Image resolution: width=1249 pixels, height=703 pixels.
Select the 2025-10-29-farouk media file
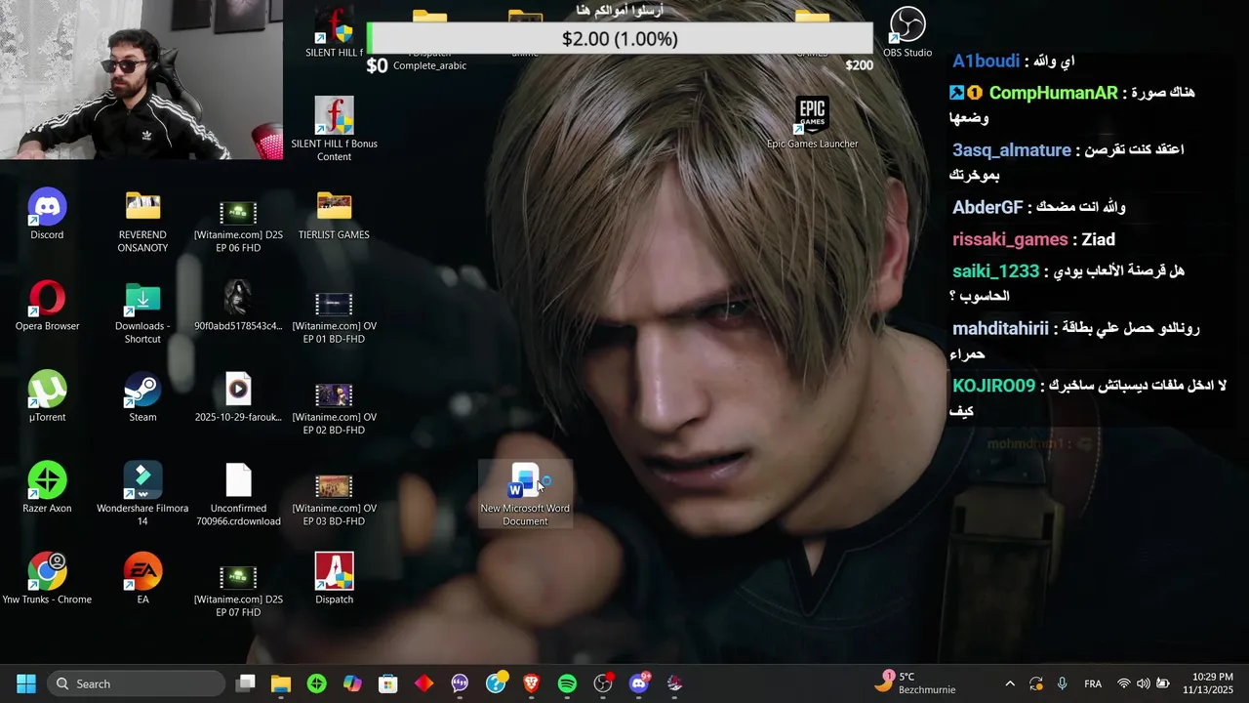click(238, 395)
